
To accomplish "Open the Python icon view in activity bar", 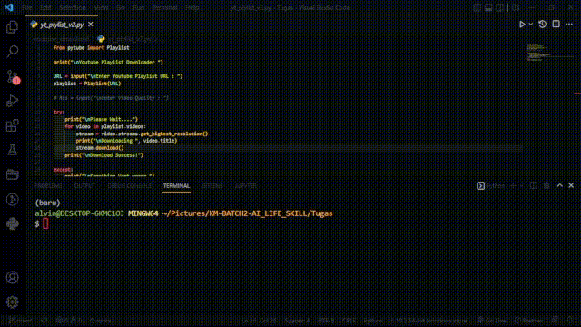I will 12,223.
